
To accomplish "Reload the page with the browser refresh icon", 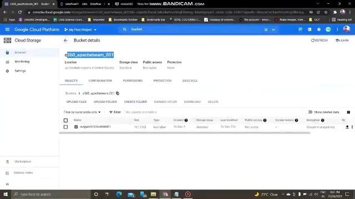I will 20,12.
